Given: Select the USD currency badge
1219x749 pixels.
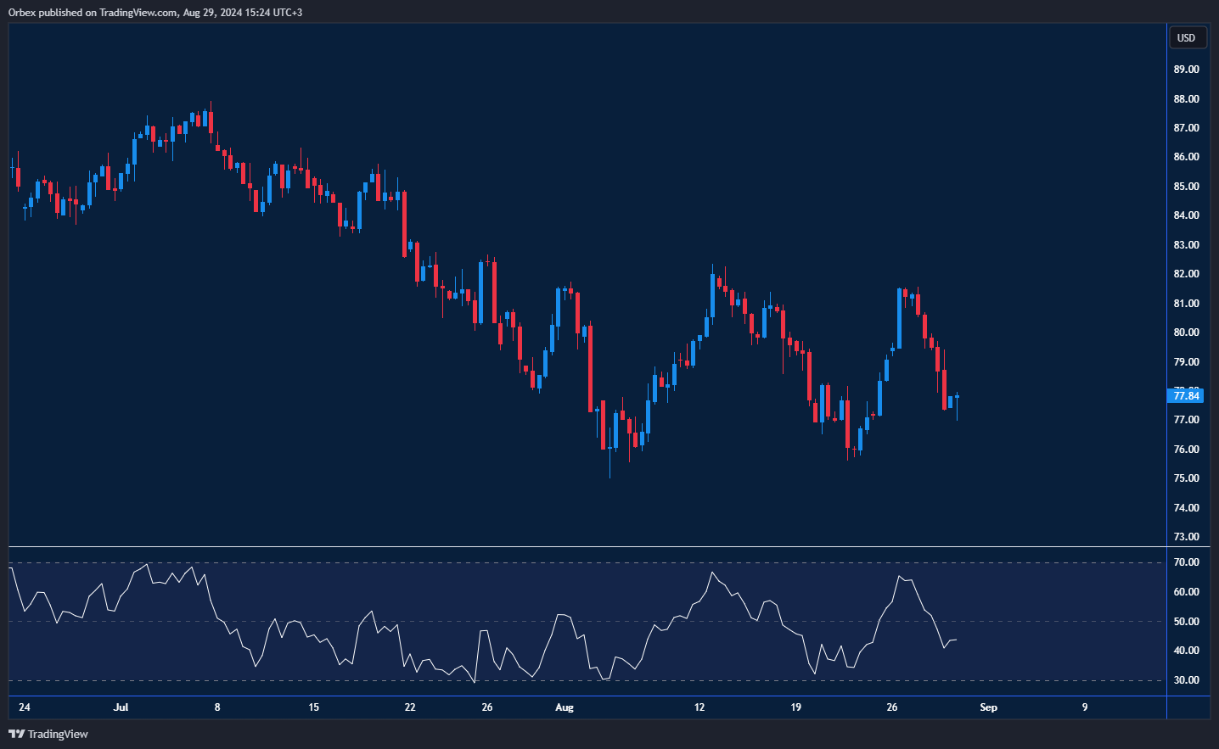Looking at the screenshot, I should pos(1188,37).
